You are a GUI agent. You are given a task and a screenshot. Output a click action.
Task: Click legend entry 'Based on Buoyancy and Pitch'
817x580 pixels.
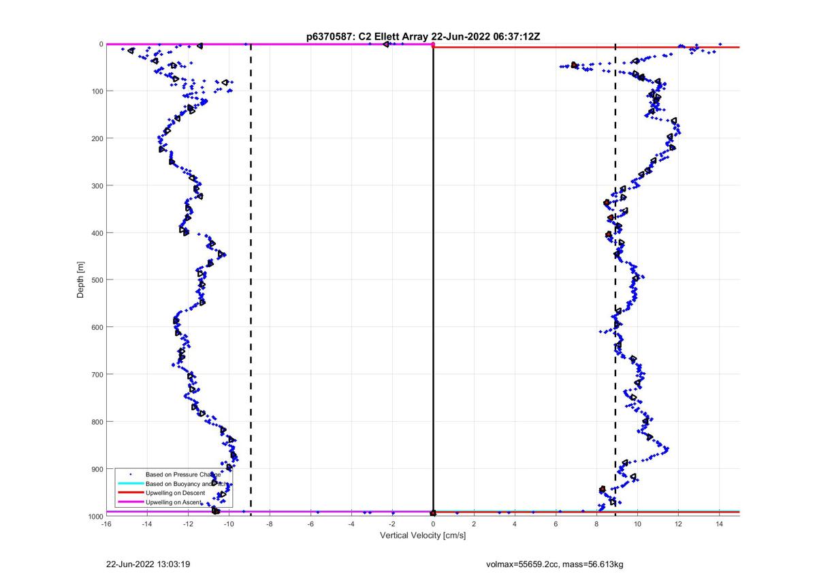click(x=185, y=483)
